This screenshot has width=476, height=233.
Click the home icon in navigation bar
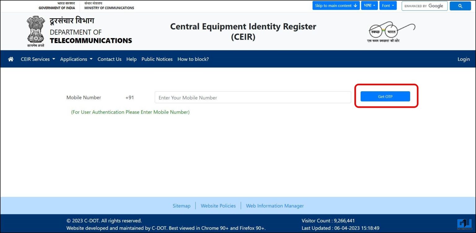point(11,59)
